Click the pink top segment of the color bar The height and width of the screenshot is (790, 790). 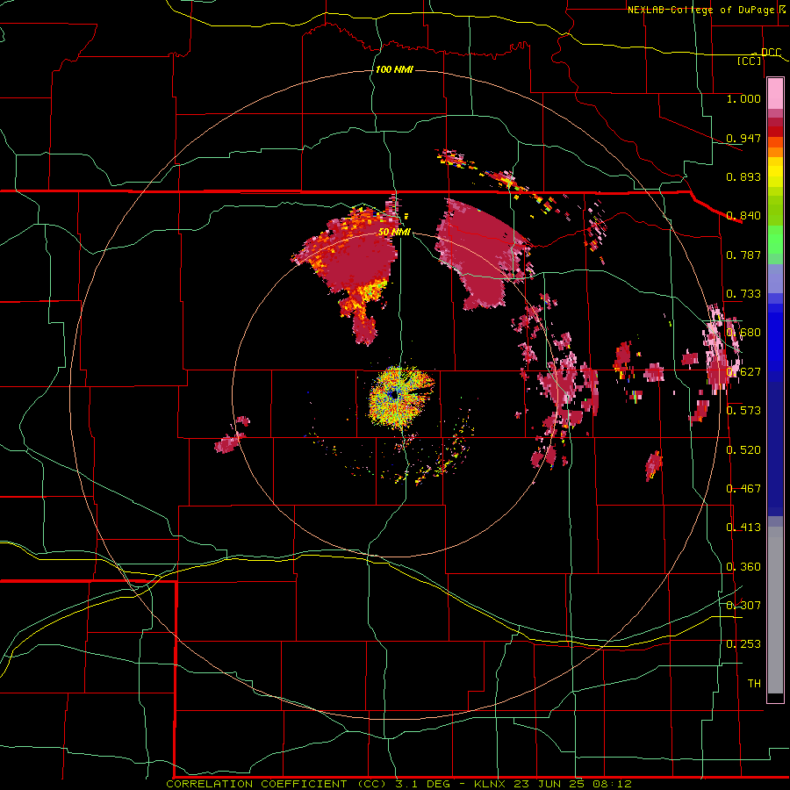(x=775, y=94)
